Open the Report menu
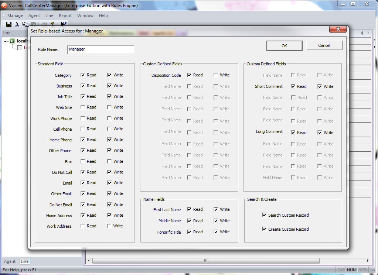 [65, 16]
